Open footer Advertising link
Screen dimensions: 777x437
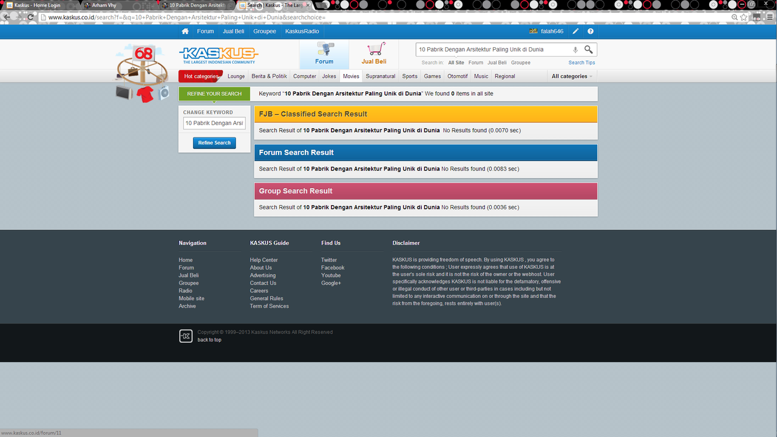click(263, 276)
